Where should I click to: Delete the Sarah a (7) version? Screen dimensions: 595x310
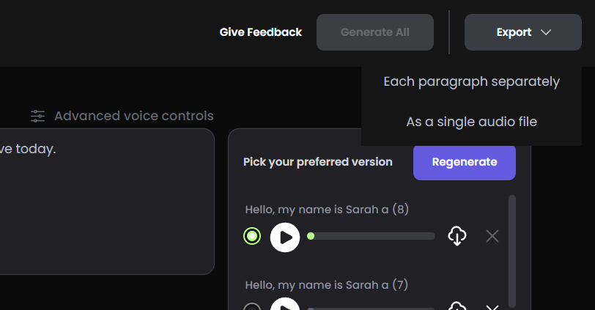[492, 307]
